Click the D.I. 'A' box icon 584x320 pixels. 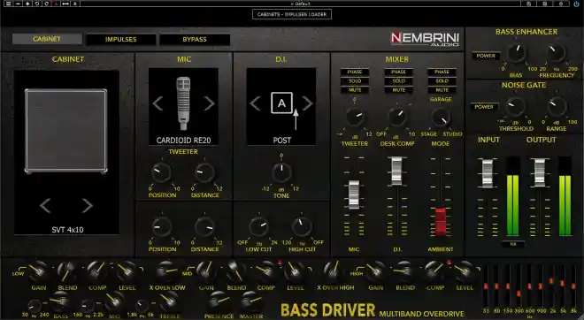(x=281, y=103)
